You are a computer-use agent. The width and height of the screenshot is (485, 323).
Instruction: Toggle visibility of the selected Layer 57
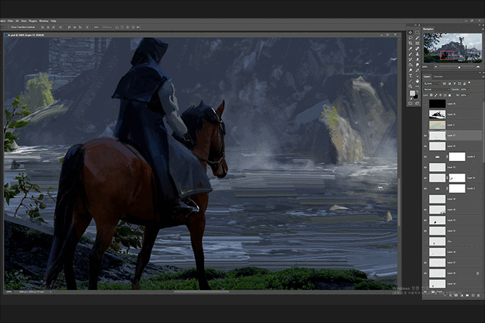(425, 135)
